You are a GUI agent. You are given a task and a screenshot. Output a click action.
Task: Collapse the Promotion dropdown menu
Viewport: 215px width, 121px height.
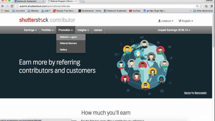[66, 30]
